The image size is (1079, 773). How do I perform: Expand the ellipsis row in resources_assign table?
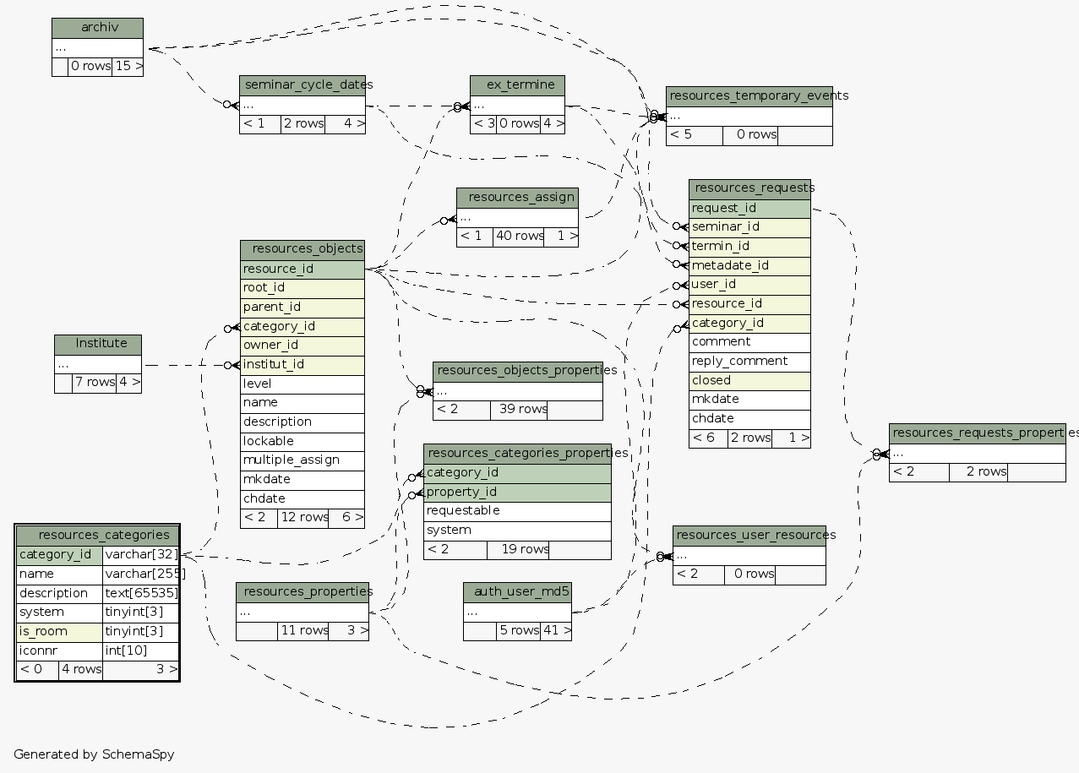click(517, 217)
